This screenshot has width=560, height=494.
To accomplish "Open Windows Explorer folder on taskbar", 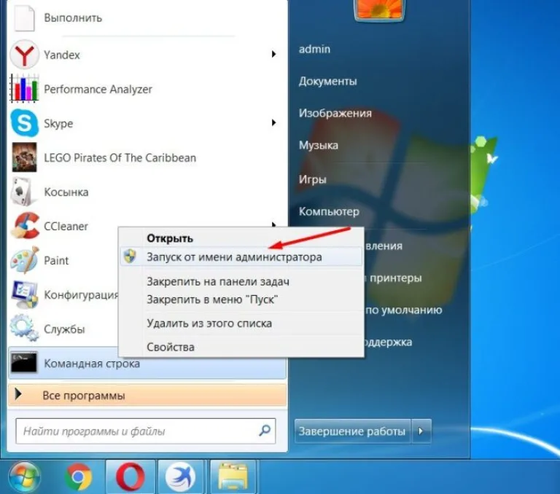I will 233,477.
